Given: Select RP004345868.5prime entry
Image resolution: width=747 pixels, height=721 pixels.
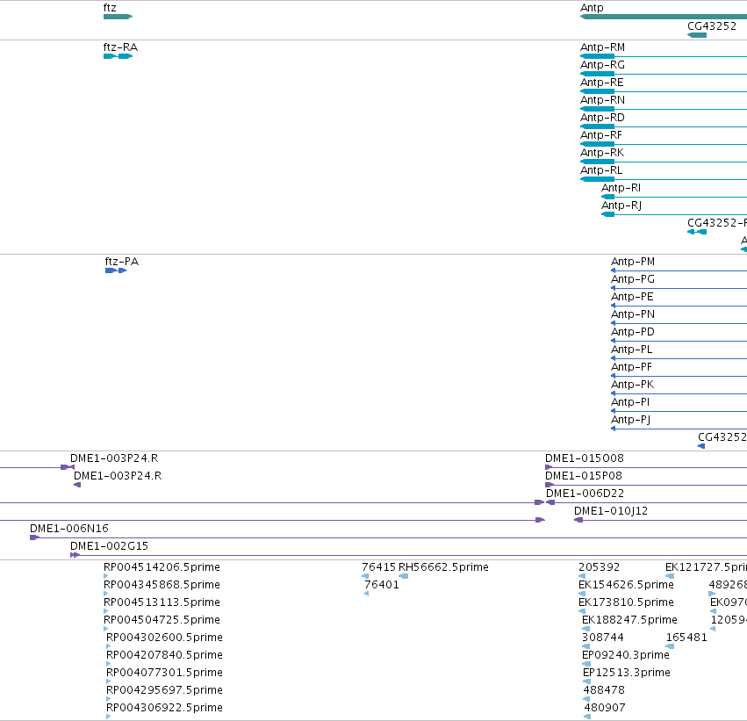Looking at the screenshot, I should (162, 585).
